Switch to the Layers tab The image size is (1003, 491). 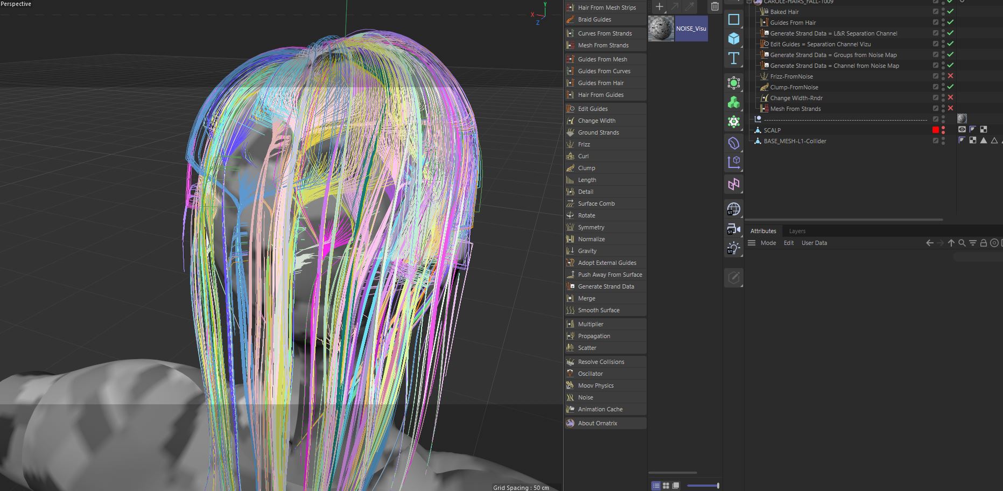click(x=797, y=231)
